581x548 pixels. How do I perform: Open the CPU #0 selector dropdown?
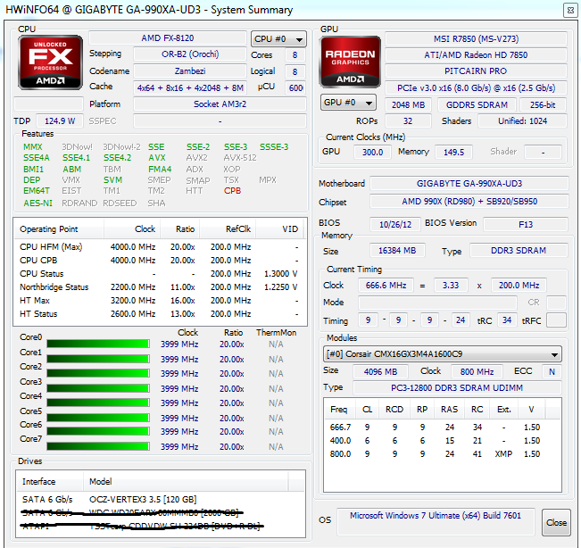[278, 39]
